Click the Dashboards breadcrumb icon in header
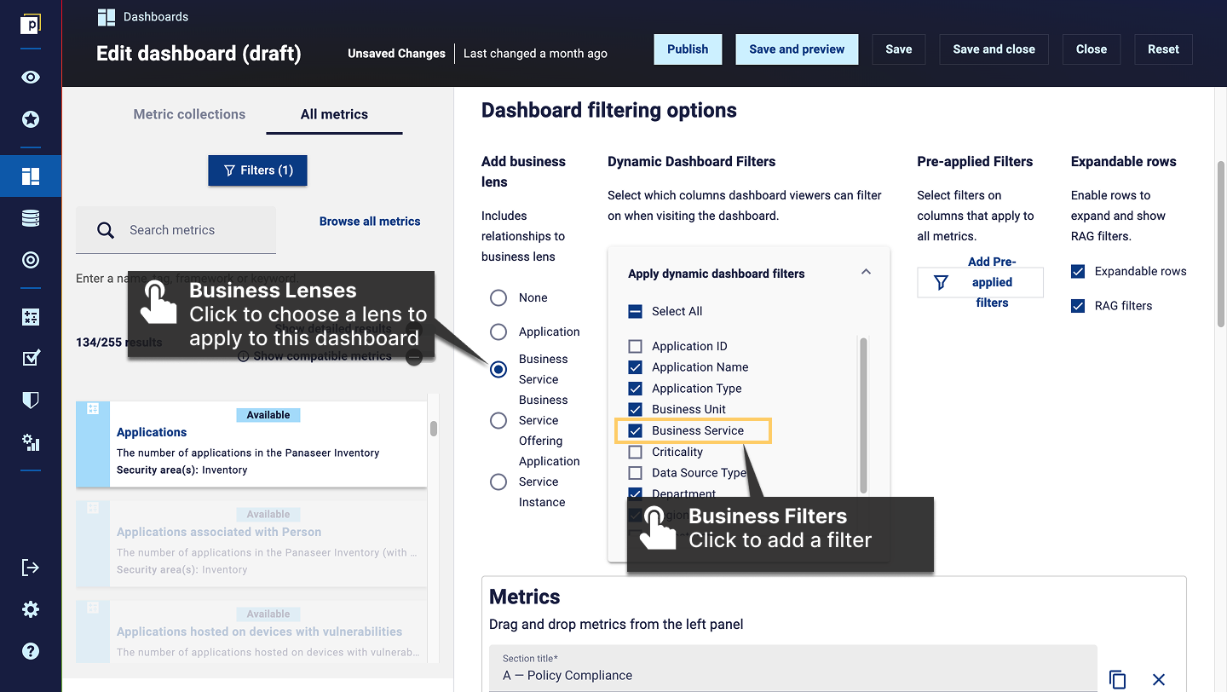The height and width of the screenshot is (692, 1227). point(106,17)
